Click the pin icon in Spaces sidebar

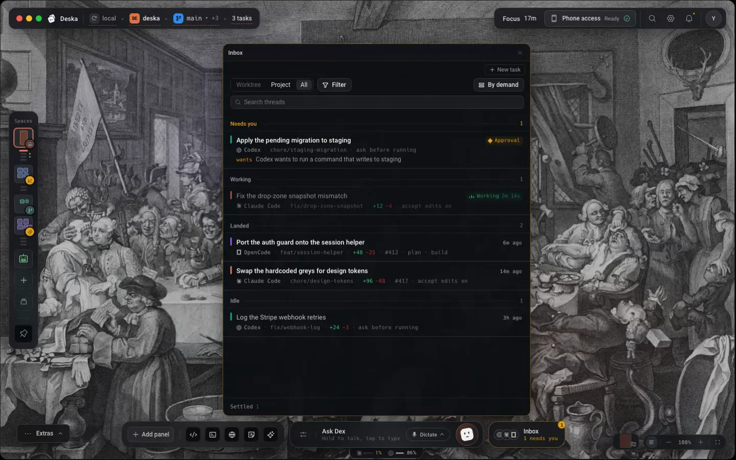pyautogui.click(x=24, y=334)
